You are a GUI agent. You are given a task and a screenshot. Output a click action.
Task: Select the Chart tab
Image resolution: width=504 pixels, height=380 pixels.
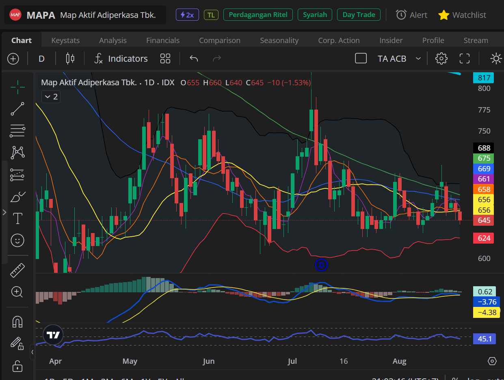pyautogui.click(x=22, y=40)
